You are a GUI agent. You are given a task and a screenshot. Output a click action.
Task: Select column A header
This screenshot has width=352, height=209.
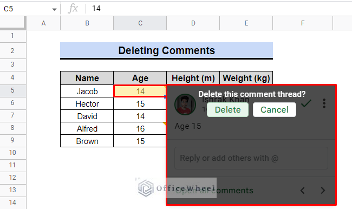coord(43,23)
